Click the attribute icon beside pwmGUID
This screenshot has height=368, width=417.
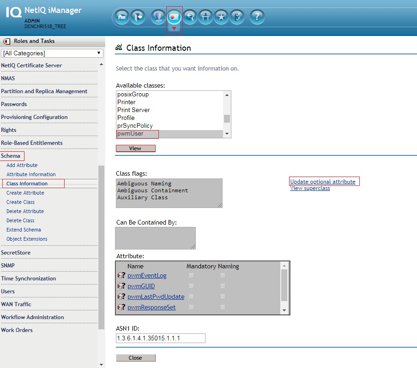pyautogui.click(x=121, y=286)
